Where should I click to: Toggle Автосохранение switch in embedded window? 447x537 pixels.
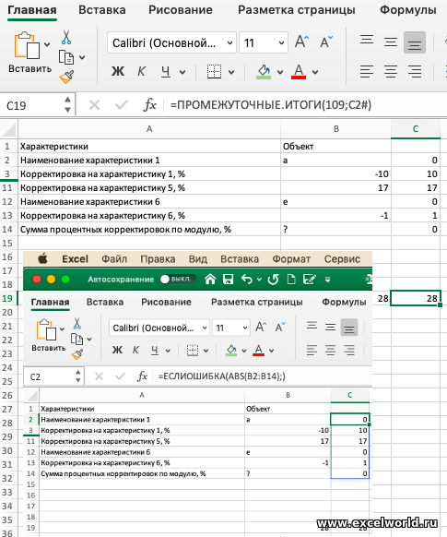click(x=178, y=280)
